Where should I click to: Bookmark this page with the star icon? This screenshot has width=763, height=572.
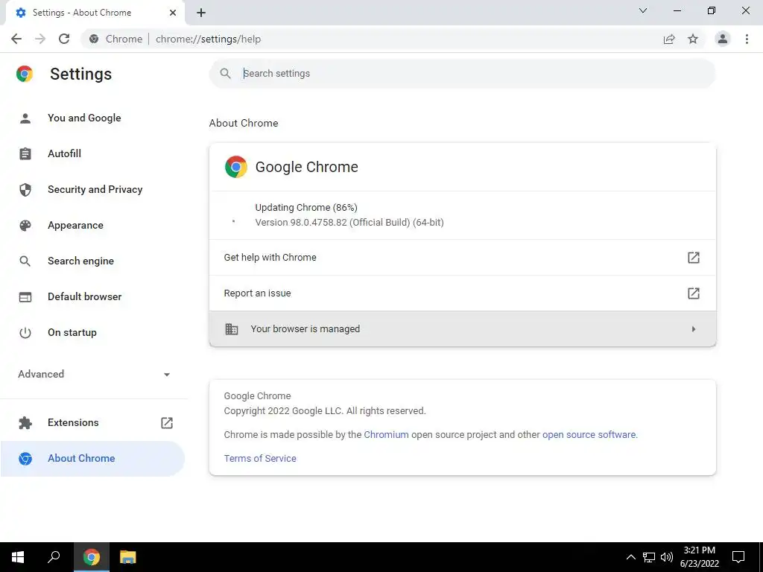pos(693,39)
